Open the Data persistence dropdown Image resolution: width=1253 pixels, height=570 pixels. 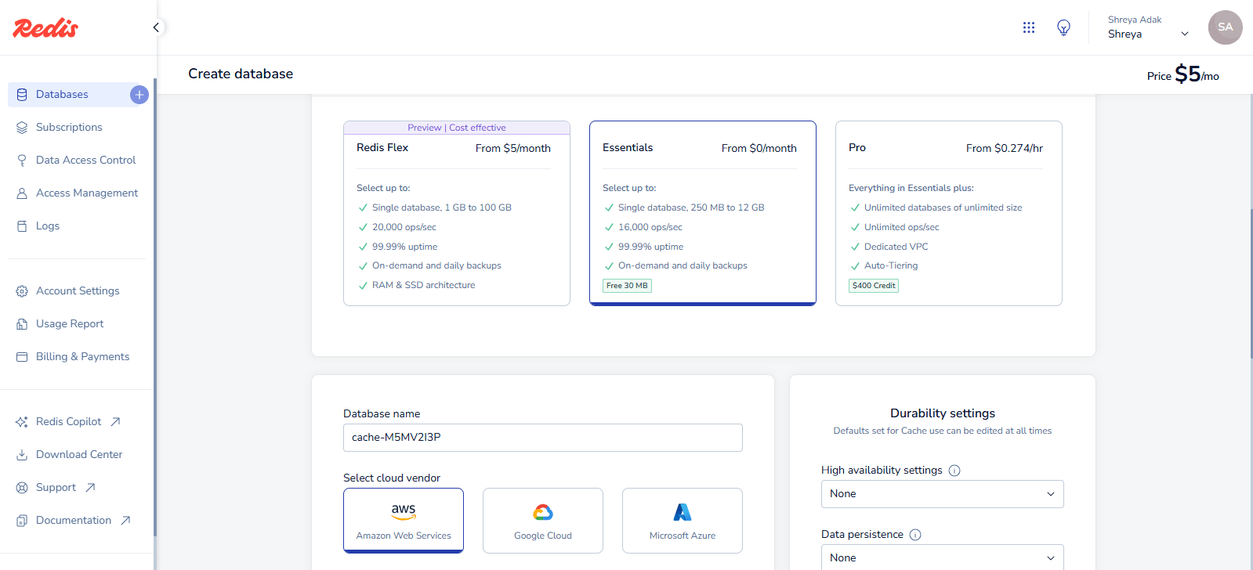943,557
